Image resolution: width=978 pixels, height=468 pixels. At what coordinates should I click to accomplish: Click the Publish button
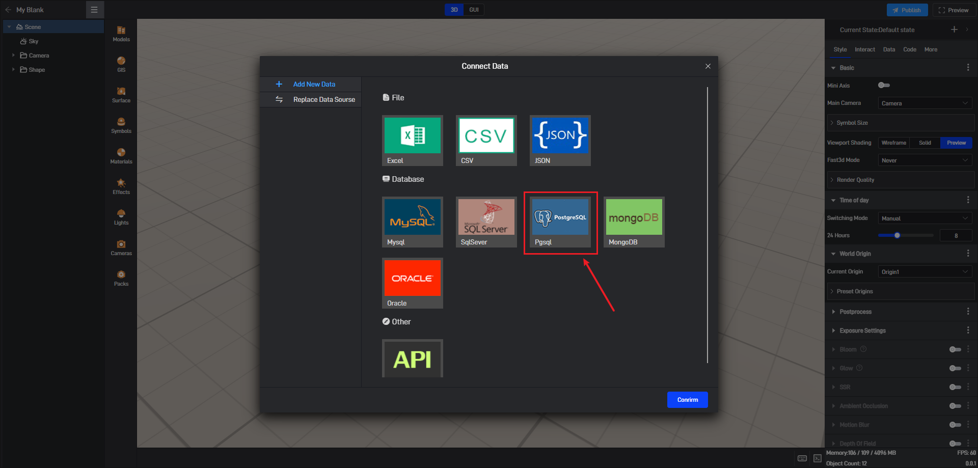(x=907, y=10)
